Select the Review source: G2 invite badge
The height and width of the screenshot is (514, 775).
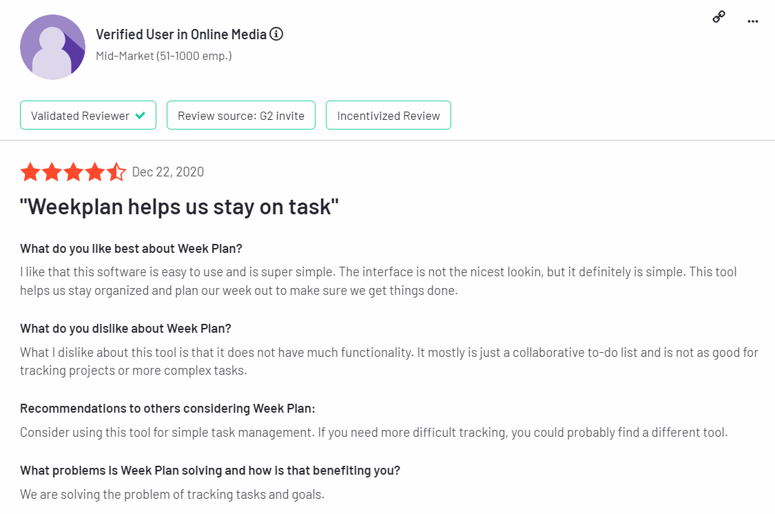tap(240, 116)
